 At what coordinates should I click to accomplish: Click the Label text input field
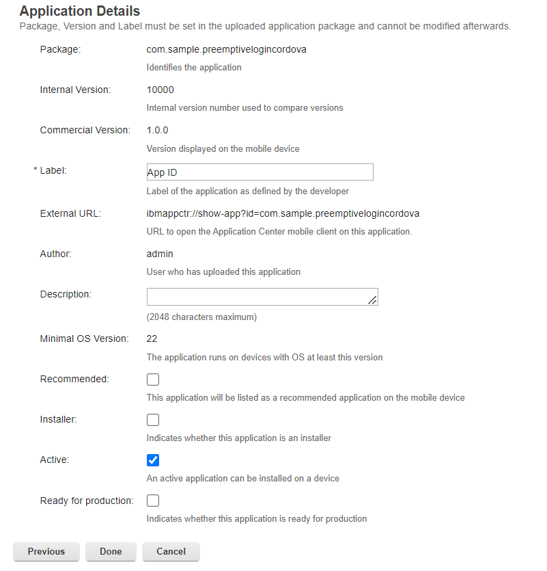(x=260, y=172)
